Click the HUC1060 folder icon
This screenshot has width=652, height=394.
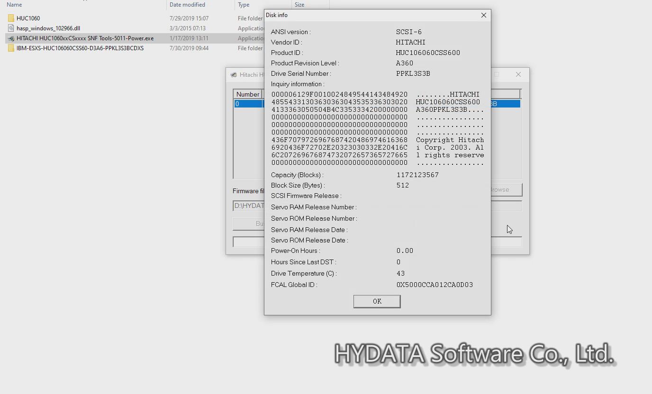[11, 18]
